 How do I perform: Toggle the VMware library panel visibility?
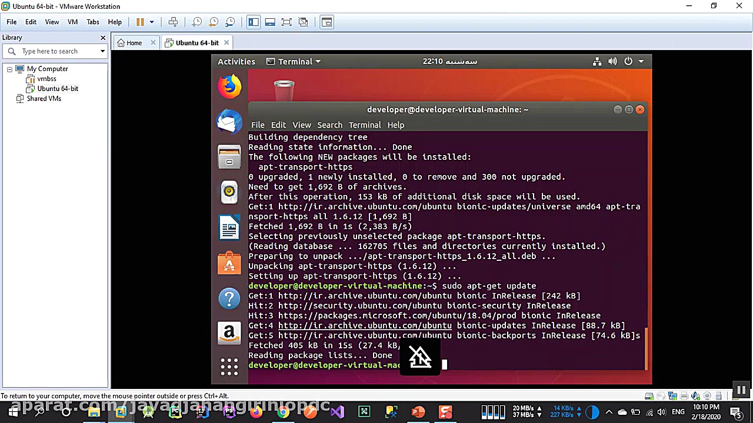254,22
